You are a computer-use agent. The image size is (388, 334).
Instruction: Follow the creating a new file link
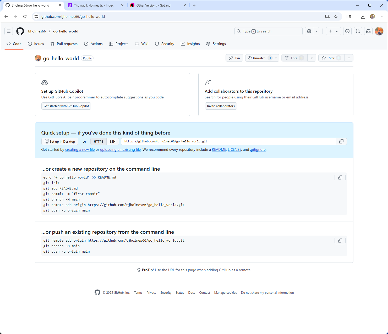pos(80,149)
